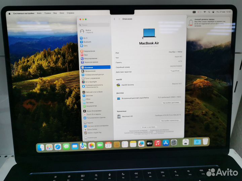Click the computer name value in Имя row
Image resolution: width=242 pixels, height=181 pixels.
coord(175,52)
